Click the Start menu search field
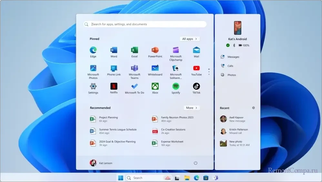This screenshot has width=322, height=182. pos(145,24)
